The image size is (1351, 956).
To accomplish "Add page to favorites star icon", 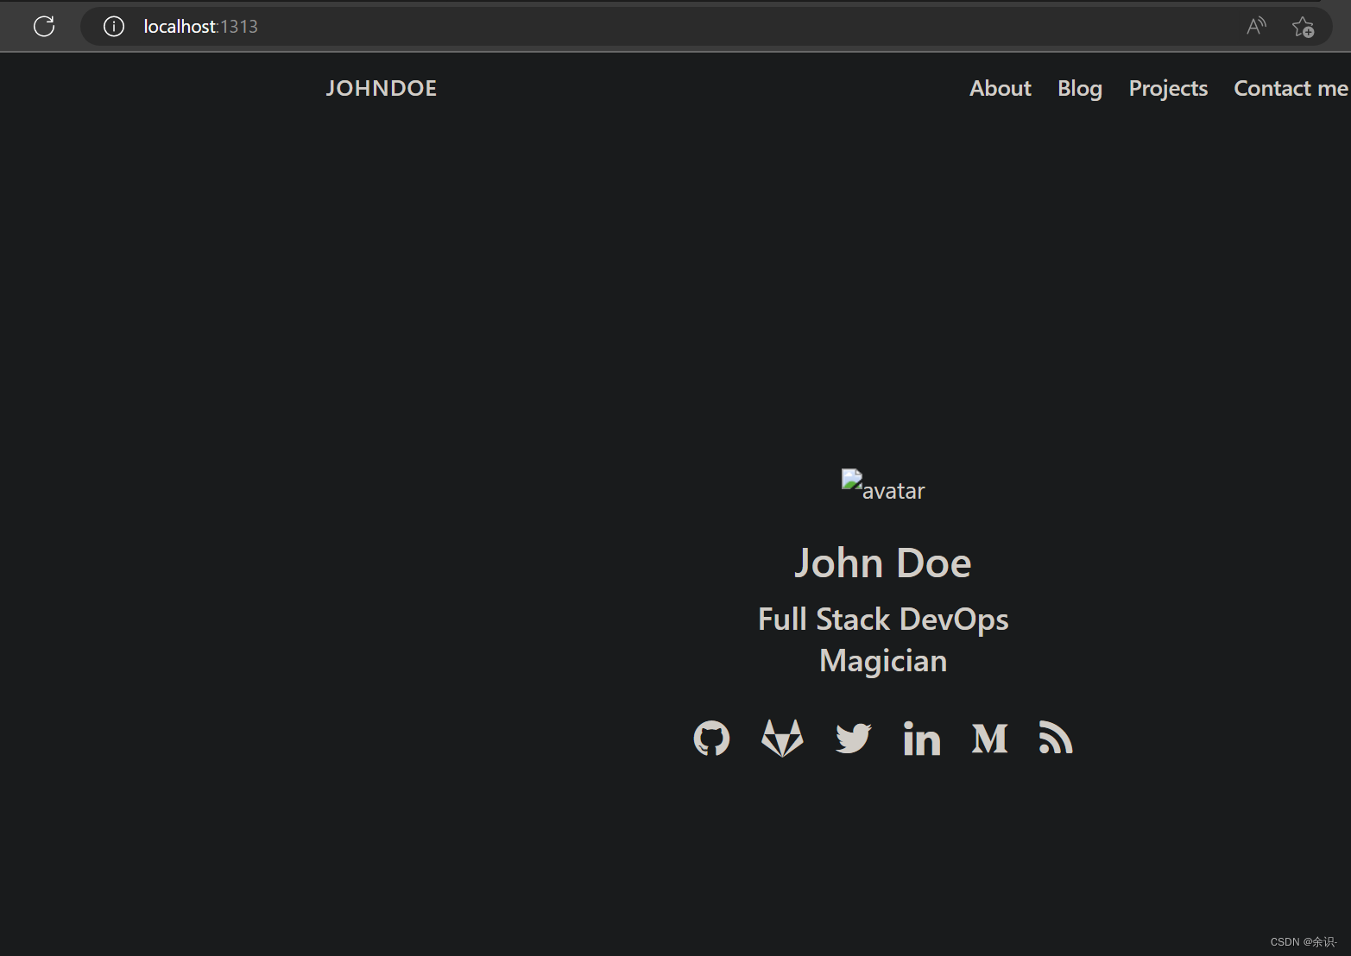I will click(x=1303, y=27).
